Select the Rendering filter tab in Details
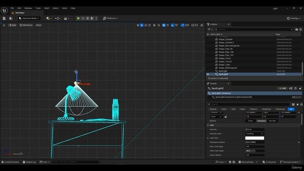The height and width of the screenshot is (171, 304). pos(266,109)
